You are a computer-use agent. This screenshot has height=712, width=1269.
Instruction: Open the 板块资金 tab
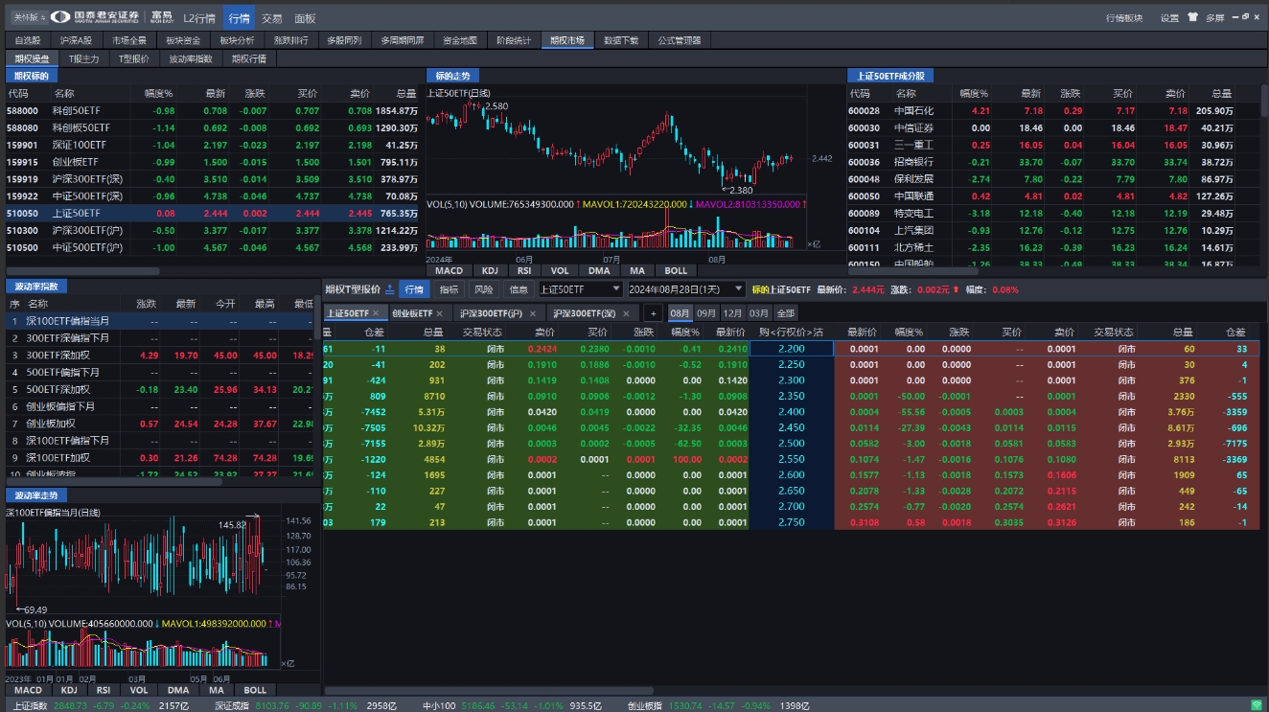[183, 40]
